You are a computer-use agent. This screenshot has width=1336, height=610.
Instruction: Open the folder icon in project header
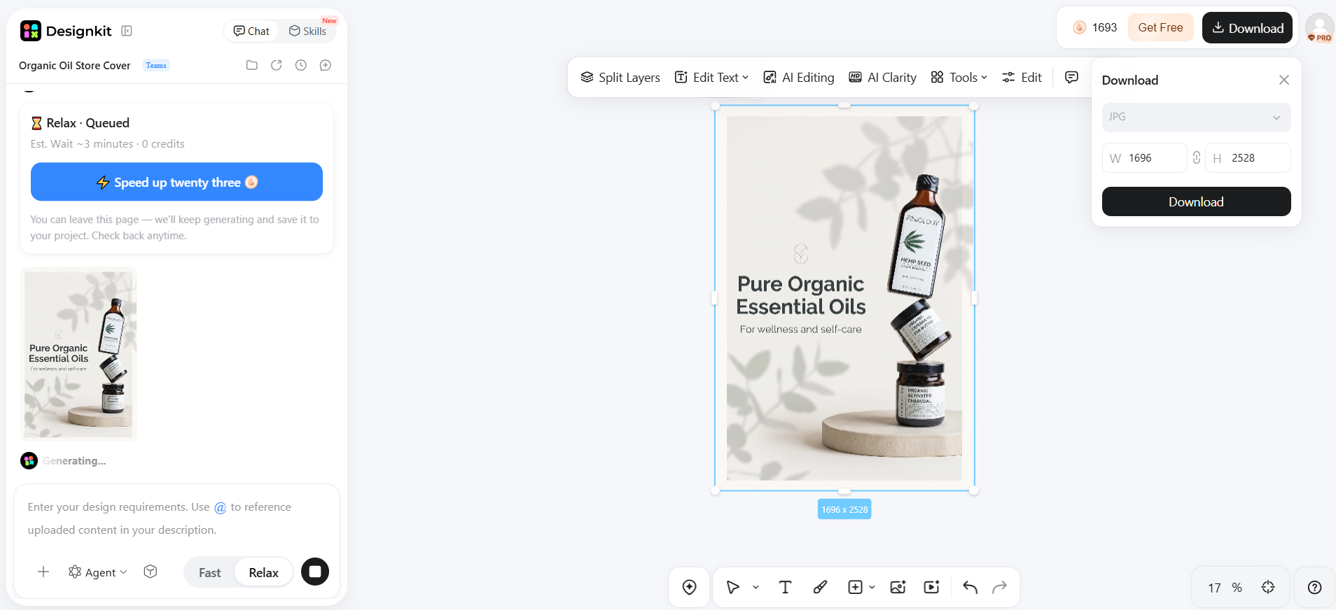coord(252,65)
